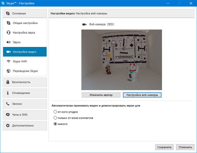Click the webcam video preview

122,60
